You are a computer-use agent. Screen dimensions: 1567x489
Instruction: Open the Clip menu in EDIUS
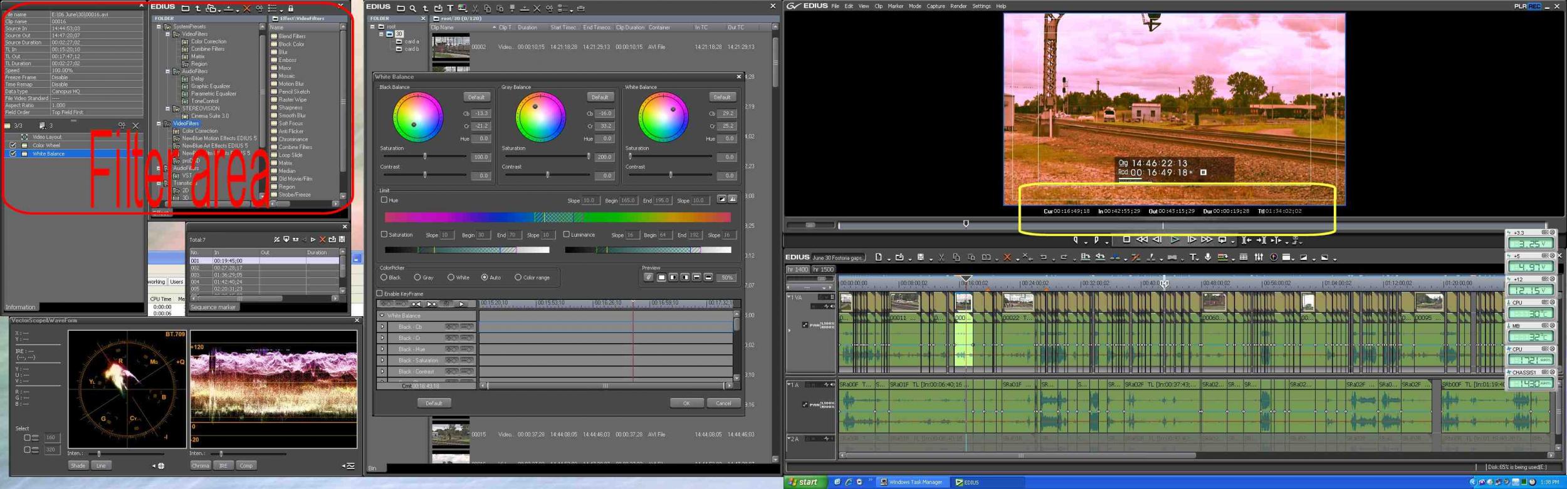pos(878,6)
